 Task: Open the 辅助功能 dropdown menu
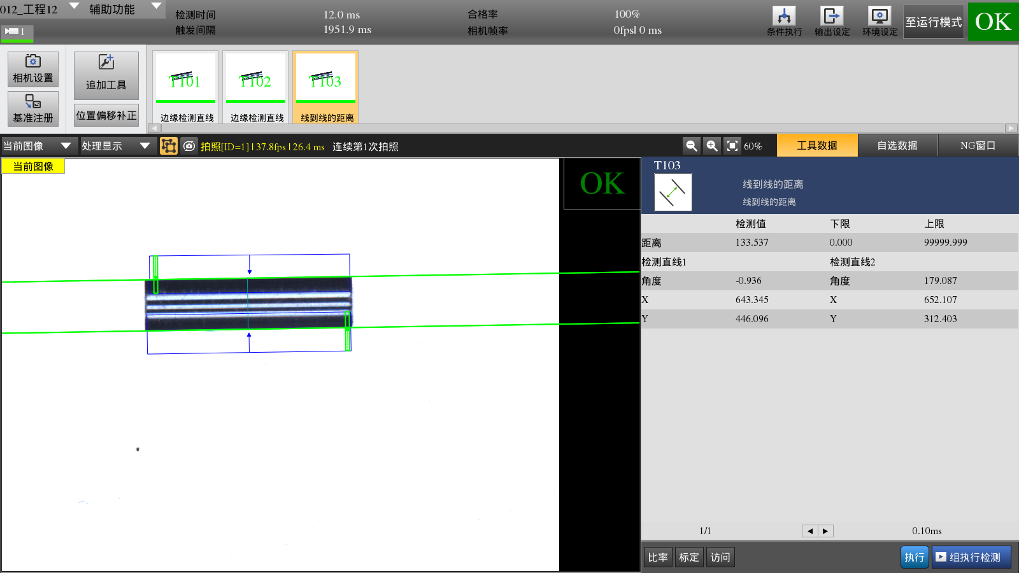(124, 9)
